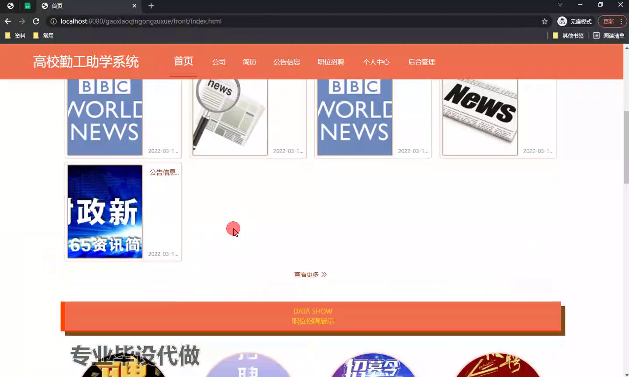629x377 pixels.
Task: Minimize the browser window
Action: click(x=580, y=5)
